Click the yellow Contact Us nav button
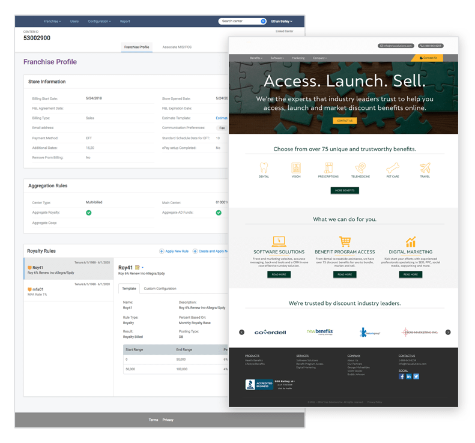 (x=428, y=58)
